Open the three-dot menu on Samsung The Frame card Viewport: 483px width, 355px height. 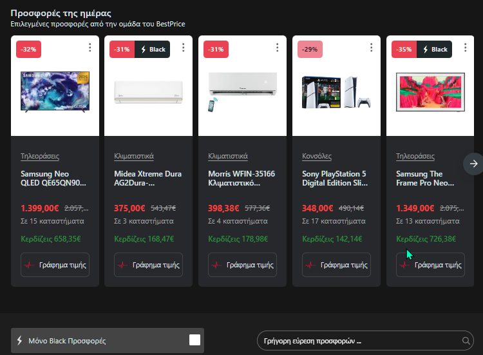(465, 48)
